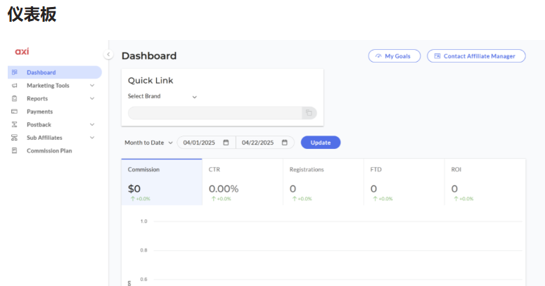Expand the Marketing Tools submenu chevron
Screen dimensions: 545x286
tap(92, 86)
